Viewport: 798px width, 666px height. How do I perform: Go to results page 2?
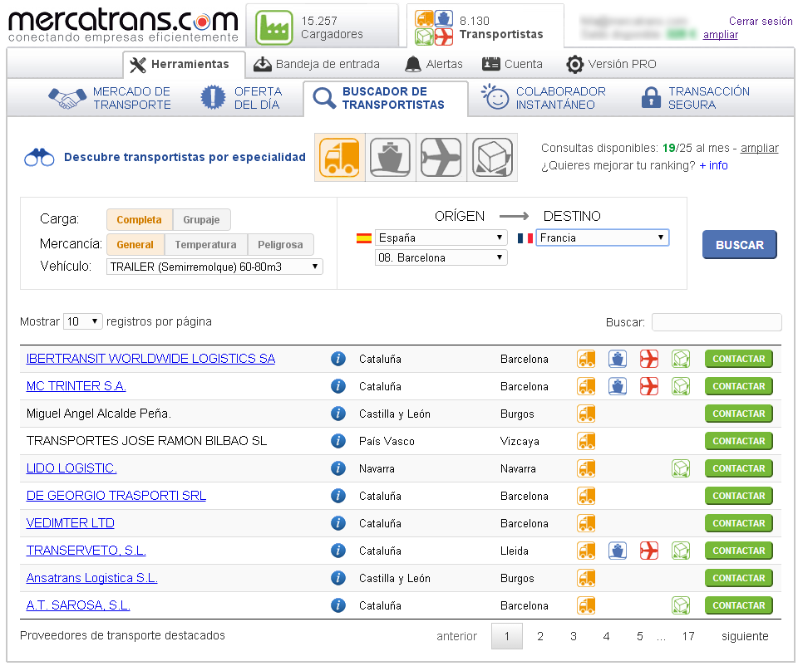click(540, 636)
